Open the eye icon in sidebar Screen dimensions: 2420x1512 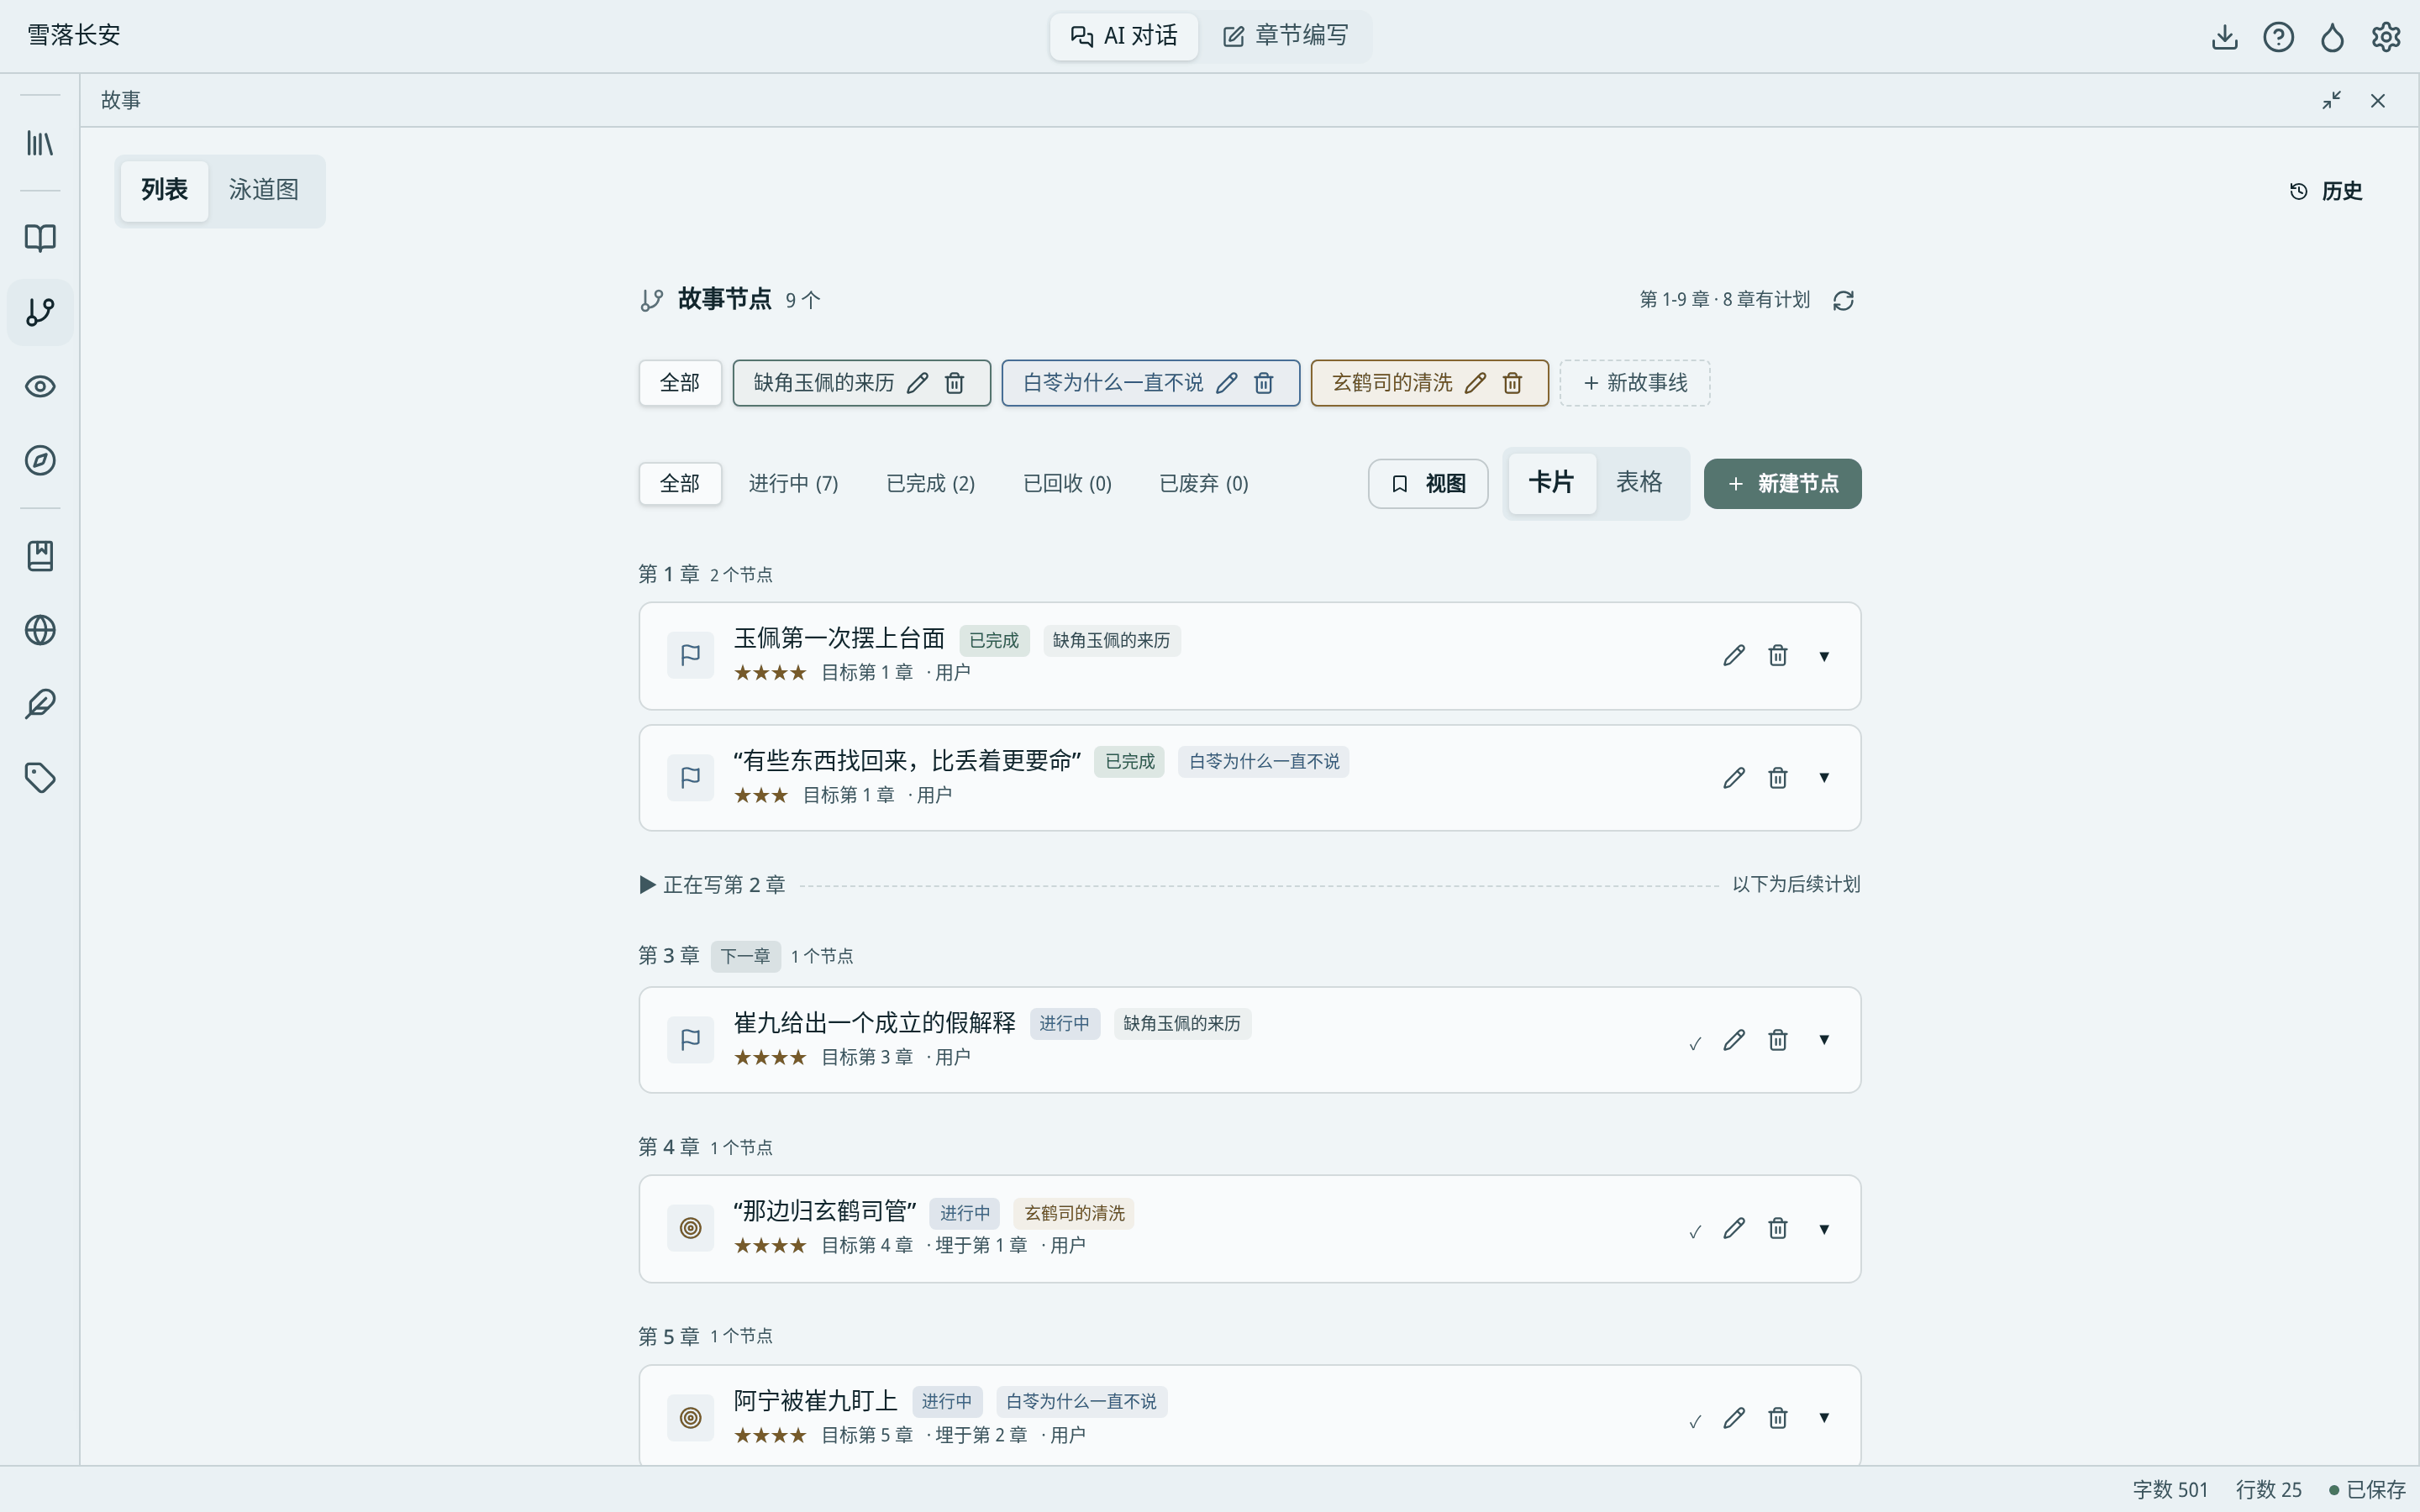click(x=40, y=386)
